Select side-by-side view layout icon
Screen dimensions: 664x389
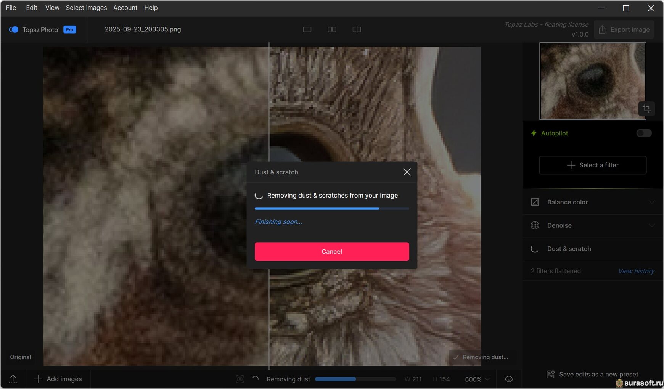click(x=332, y=29)
